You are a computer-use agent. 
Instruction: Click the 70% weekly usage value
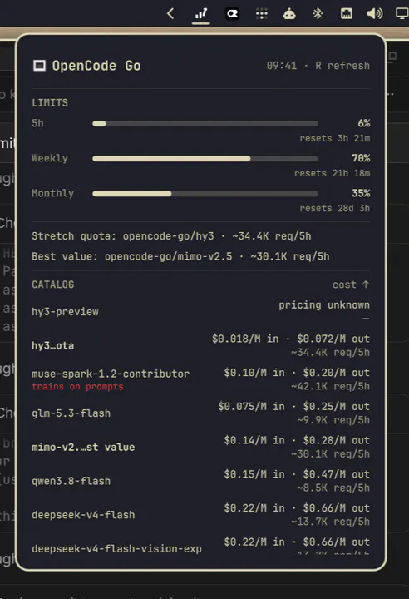361,158
